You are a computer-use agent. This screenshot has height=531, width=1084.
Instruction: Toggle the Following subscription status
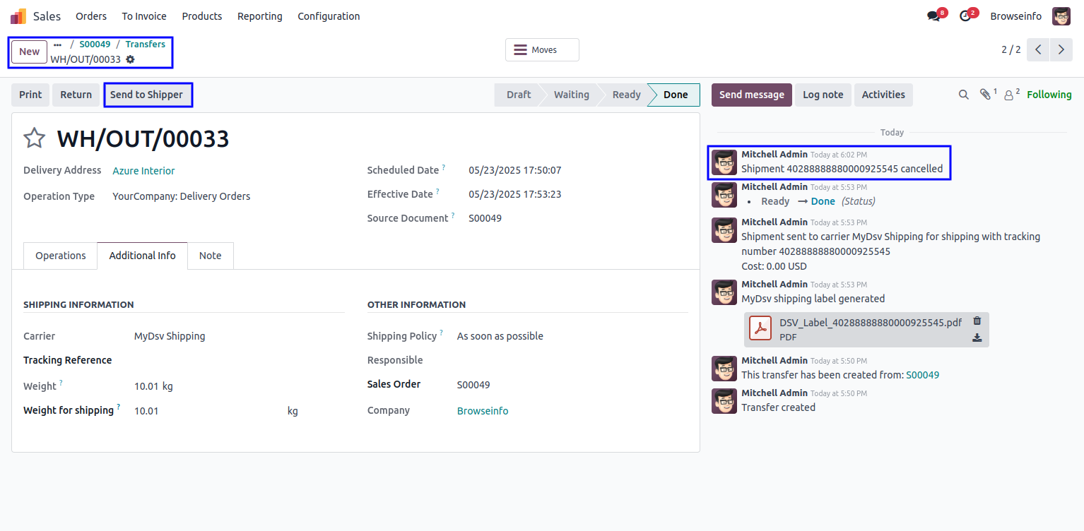point(1049,95)
